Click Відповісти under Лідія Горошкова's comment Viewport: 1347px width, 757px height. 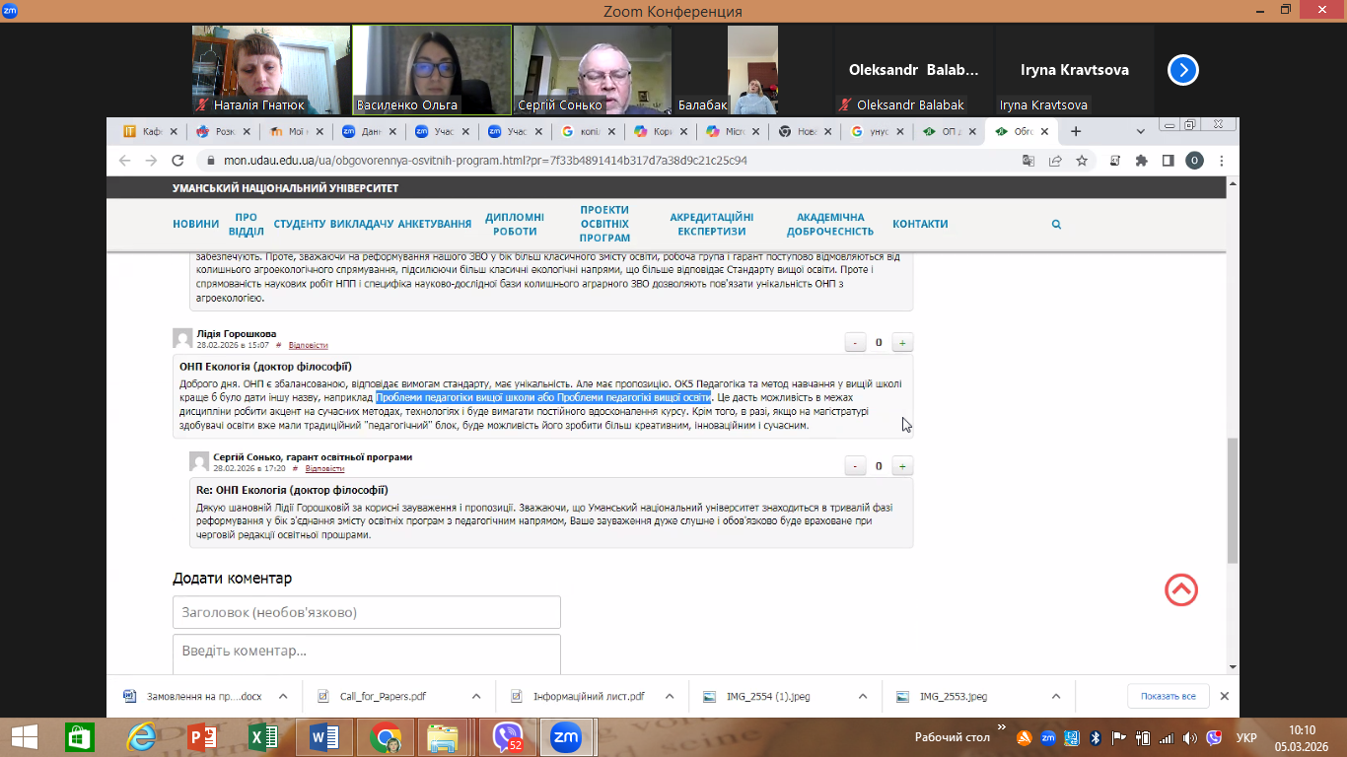pos(308,345)
